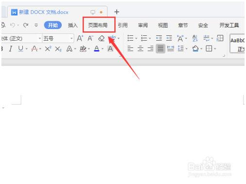Click the line spacing icon
The image size is (246, 184).
pos(180,48)
